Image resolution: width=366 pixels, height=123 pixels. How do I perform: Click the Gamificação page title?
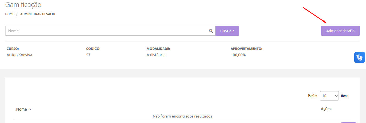point(23,5)
